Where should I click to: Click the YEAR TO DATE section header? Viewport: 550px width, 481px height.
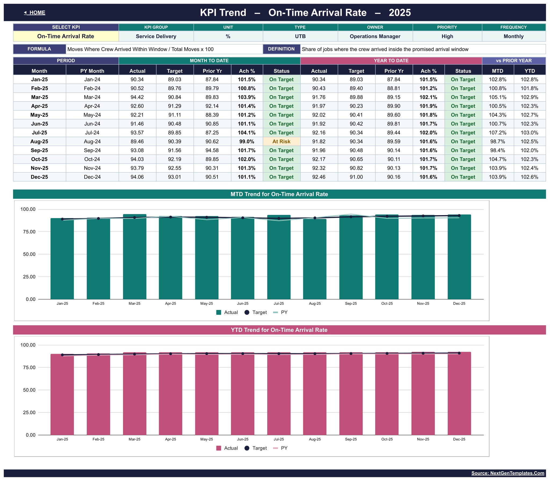(x=391, y=61)
